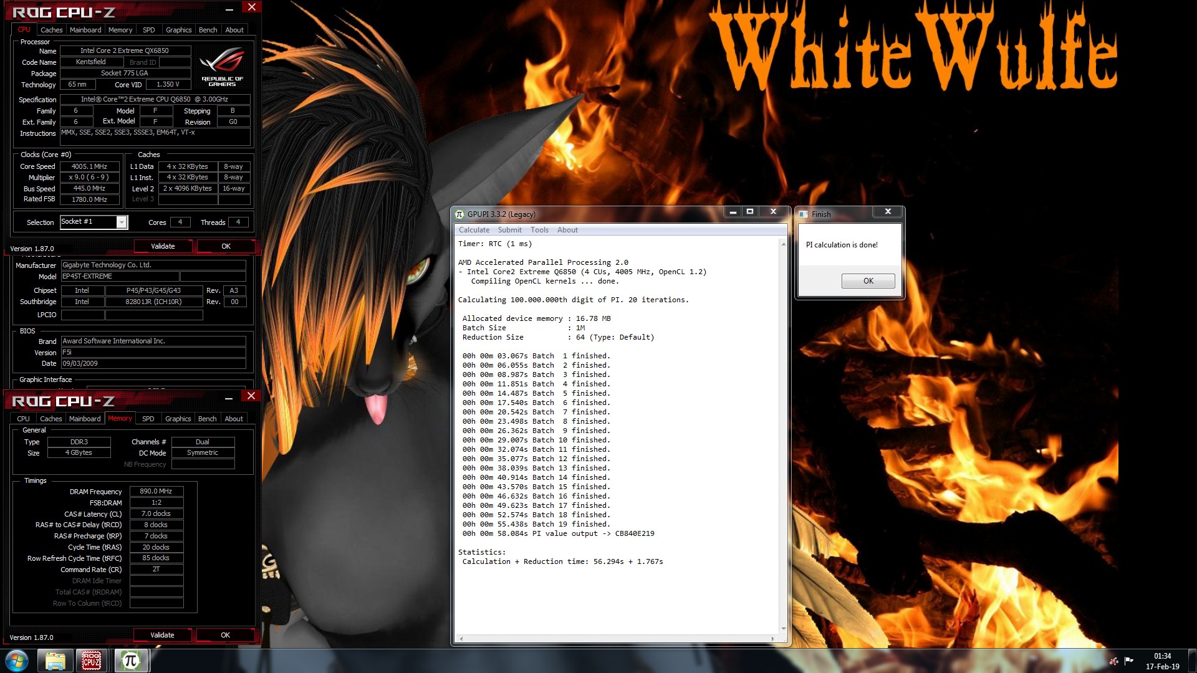Screen dimensions: 1197x673
Task: Open Calculate menu in GPUPI
Action: coord(474,230)
